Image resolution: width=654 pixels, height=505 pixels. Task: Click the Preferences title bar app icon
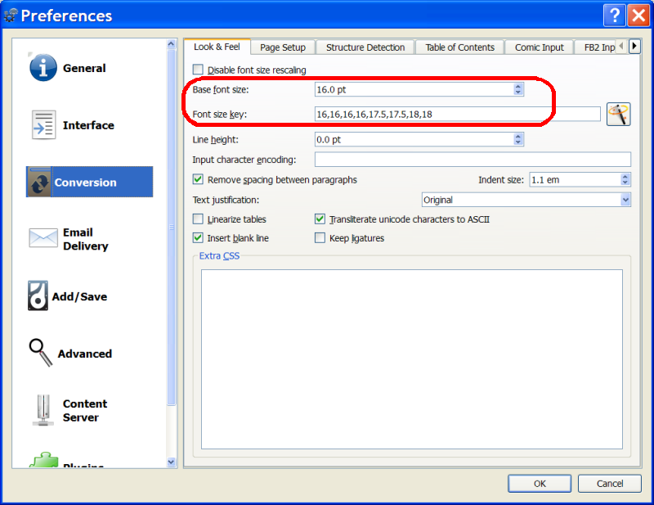[x=11, y=16]
